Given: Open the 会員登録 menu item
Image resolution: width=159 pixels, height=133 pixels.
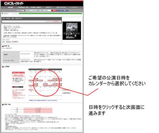Looking at the screenshot, I should coord(10,7).
